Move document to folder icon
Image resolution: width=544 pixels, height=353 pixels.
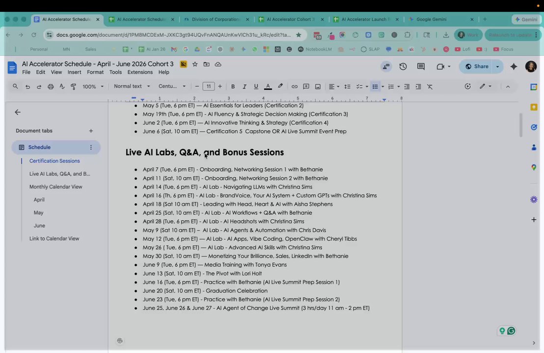(206, 64)
